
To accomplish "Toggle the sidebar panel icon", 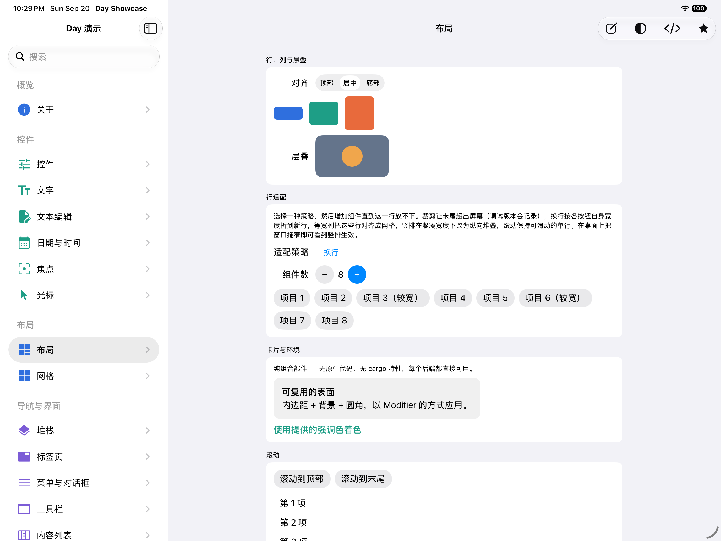I will tap(151, 28).
